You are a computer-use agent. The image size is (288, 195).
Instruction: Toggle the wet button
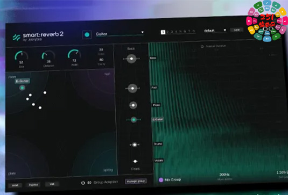[x=52, y=184]
